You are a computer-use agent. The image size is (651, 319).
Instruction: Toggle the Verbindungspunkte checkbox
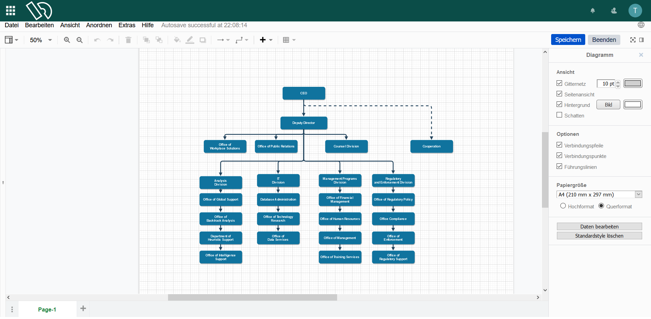pos(559,155)
